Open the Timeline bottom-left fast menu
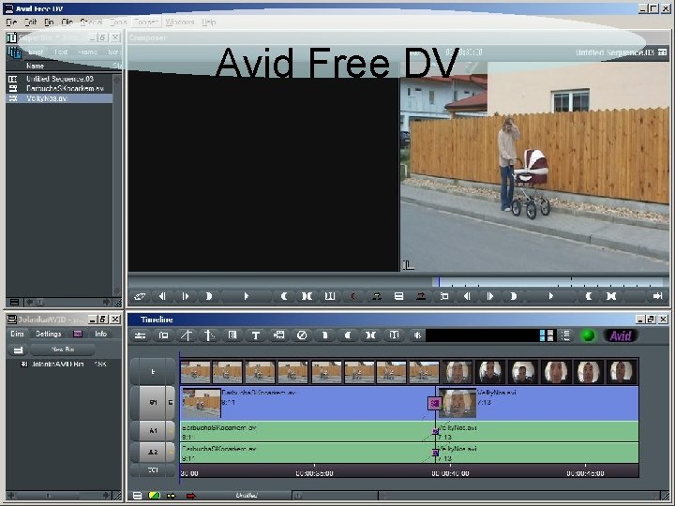The image size is (675, 506). click(x=137, y=496)
